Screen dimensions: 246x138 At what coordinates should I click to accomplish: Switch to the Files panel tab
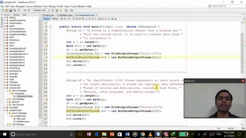coord(24,15)
